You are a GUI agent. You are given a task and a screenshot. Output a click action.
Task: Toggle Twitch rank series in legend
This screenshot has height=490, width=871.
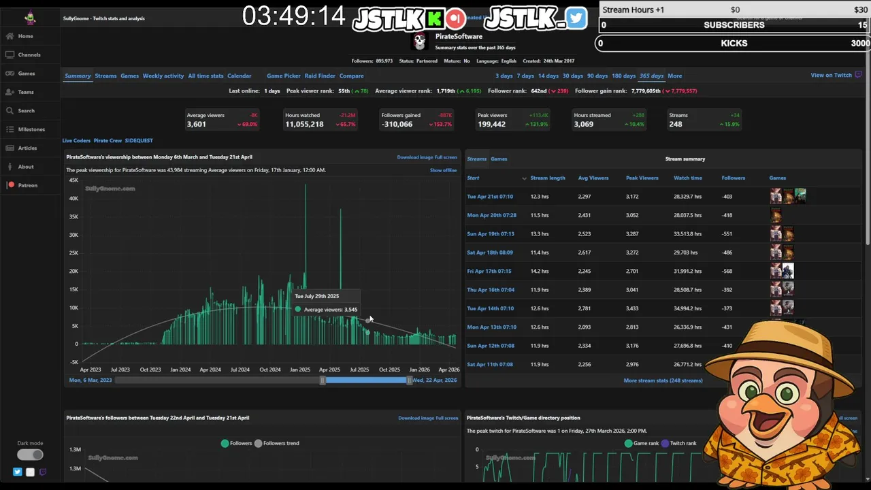coord(678,443)
